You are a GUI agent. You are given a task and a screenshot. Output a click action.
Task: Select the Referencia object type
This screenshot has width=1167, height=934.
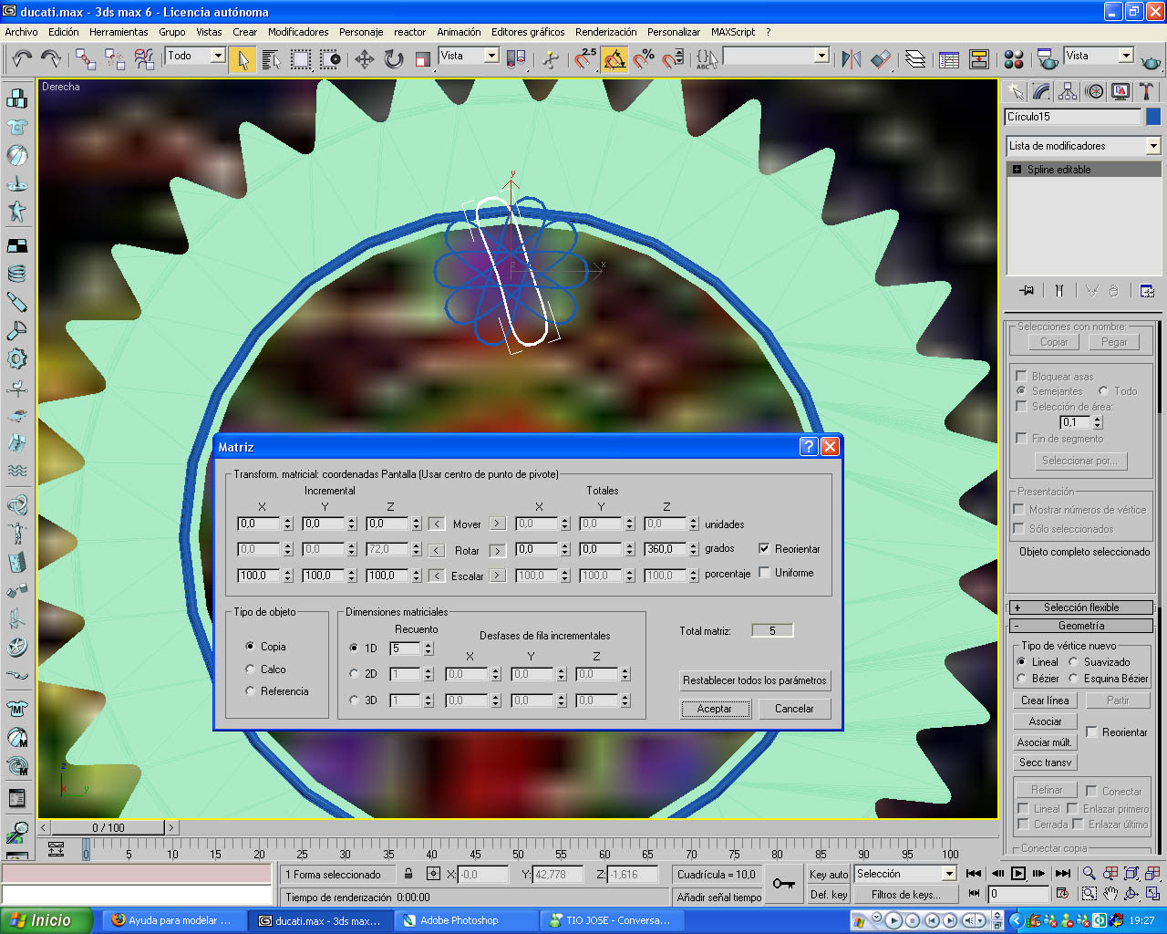(x=250, y=690)
